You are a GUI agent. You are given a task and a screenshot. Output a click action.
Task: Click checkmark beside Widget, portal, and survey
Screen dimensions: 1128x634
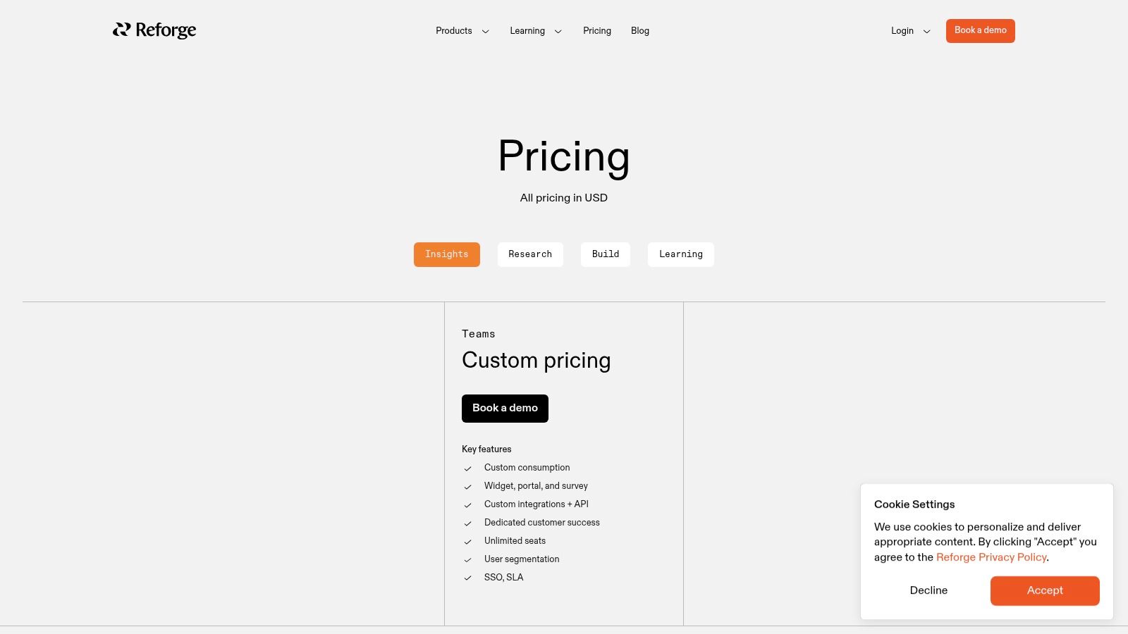[467, 487]
